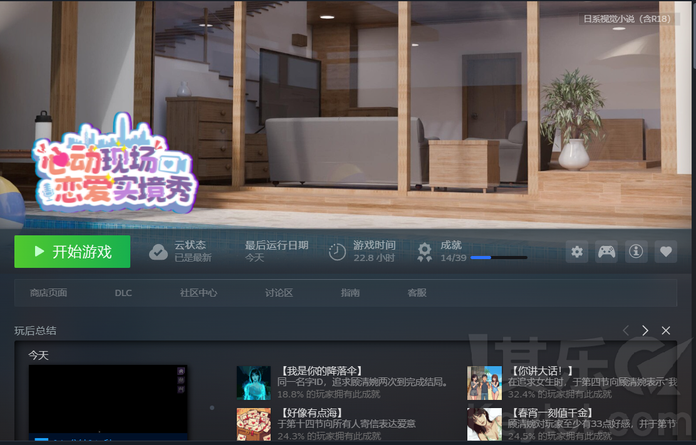Close the 玩后总结 panel with X
The height and width of the screenshot is (445, 696).
[666, 330]
